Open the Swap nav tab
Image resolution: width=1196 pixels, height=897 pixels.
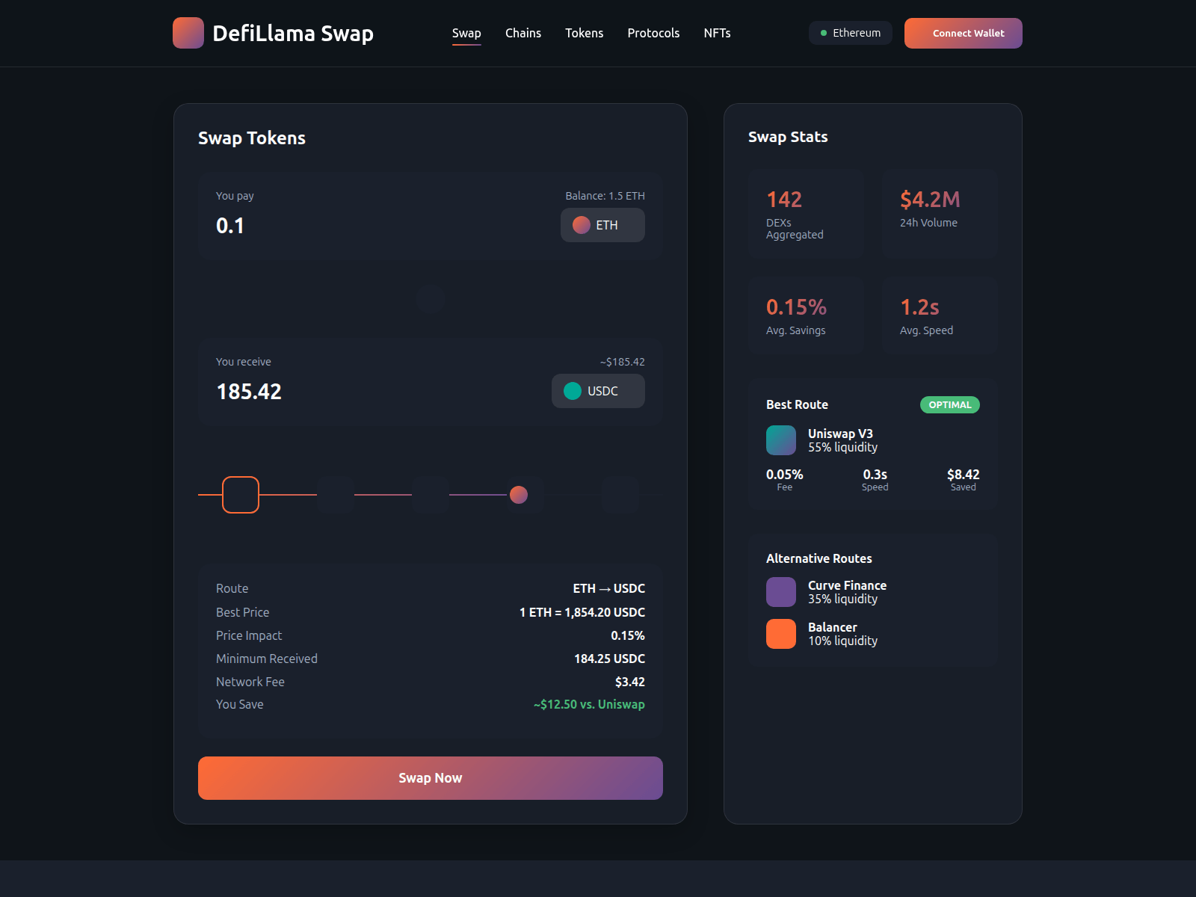tap(466, 33)
